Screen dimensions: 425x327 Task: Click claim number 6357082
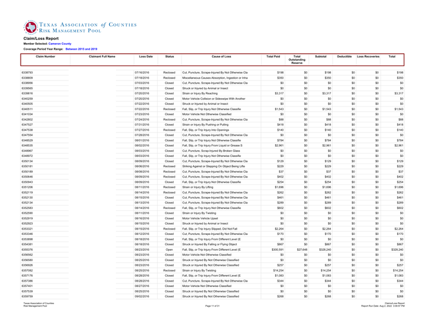tap(27, 271)
